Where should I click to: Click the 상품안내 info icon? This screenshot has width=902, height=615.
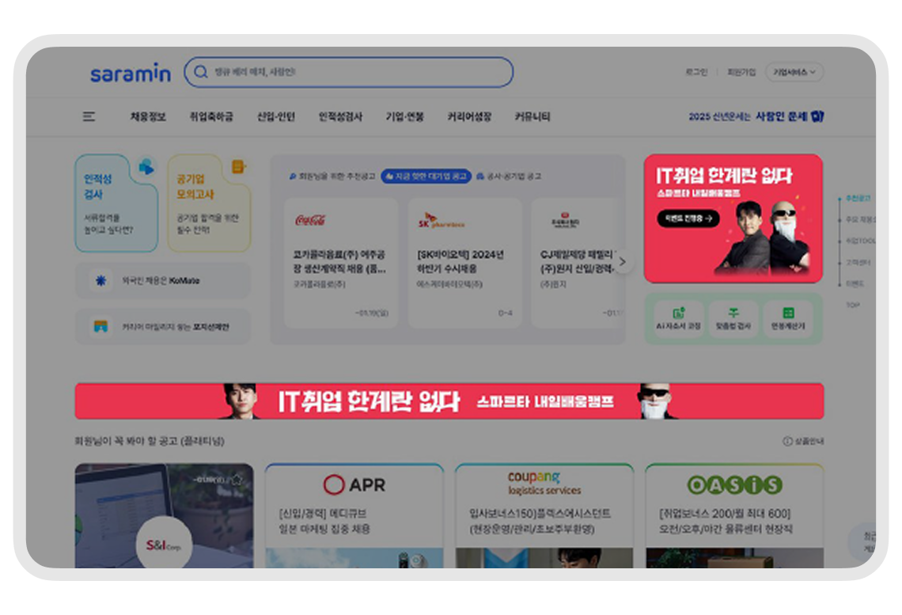pos(787,441)
